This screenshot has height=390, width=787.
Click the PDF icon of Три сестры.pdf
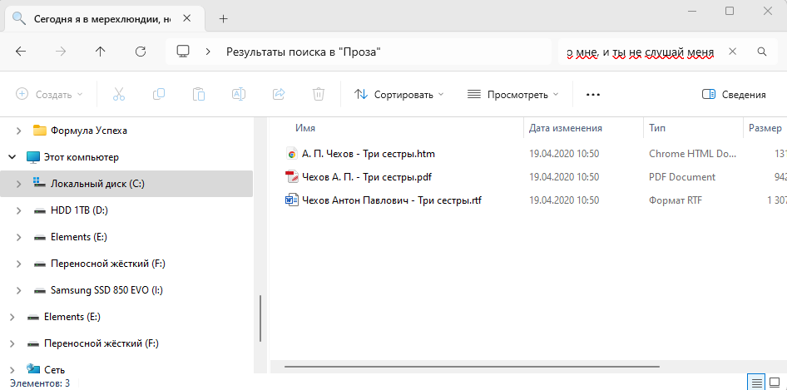click(291, 177)
